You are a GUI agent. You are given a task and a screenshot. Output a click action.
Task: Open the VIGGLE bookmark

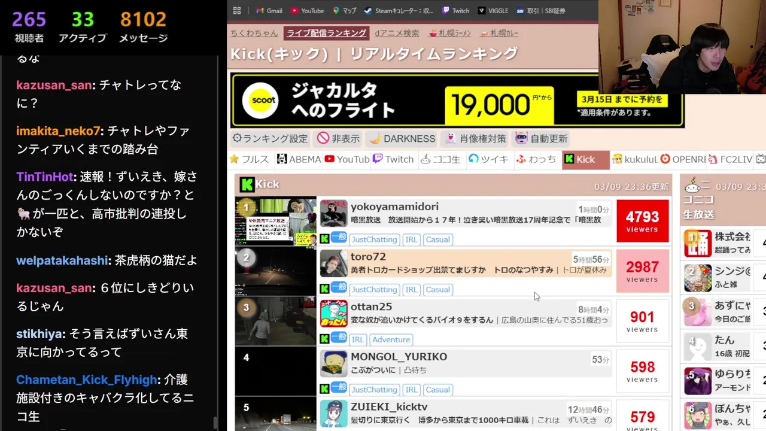click(493, 11)
